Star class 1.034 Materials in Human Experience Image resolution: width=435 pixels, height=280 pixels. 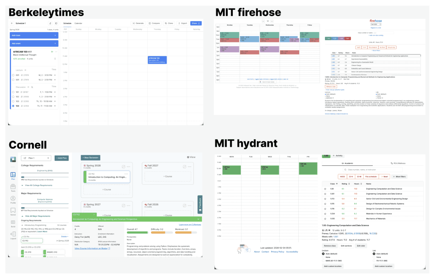[325, 214]
